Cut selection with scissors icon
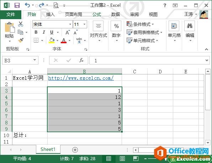This screenshot has width=212, height=163. [21, 24]
